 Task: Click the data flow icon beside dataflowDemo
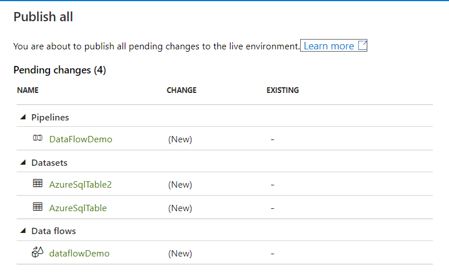pos(38,253)
